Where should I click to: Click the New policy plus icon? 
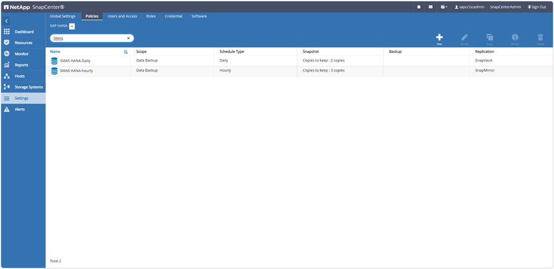tap(439, 38)
